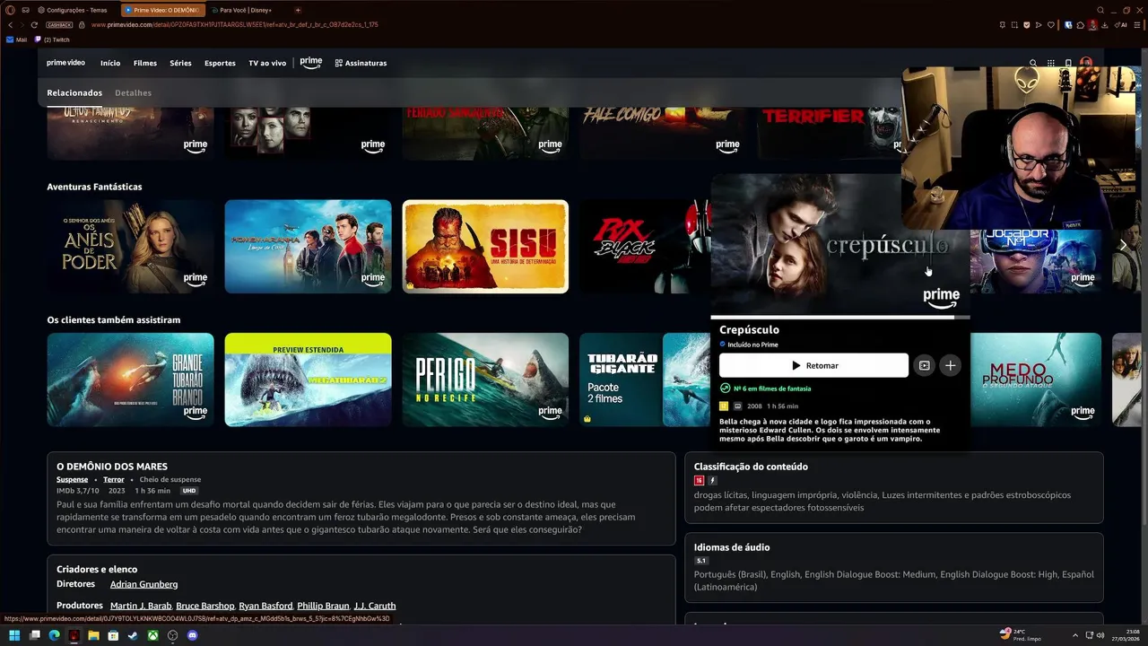
Task: Open browser downloads icon
Action: pos(1105,24)
